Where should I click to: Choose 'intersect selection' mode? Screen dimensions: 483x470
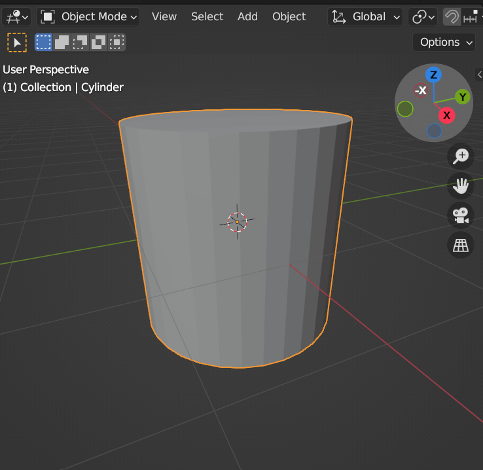(x=116, y=42)
